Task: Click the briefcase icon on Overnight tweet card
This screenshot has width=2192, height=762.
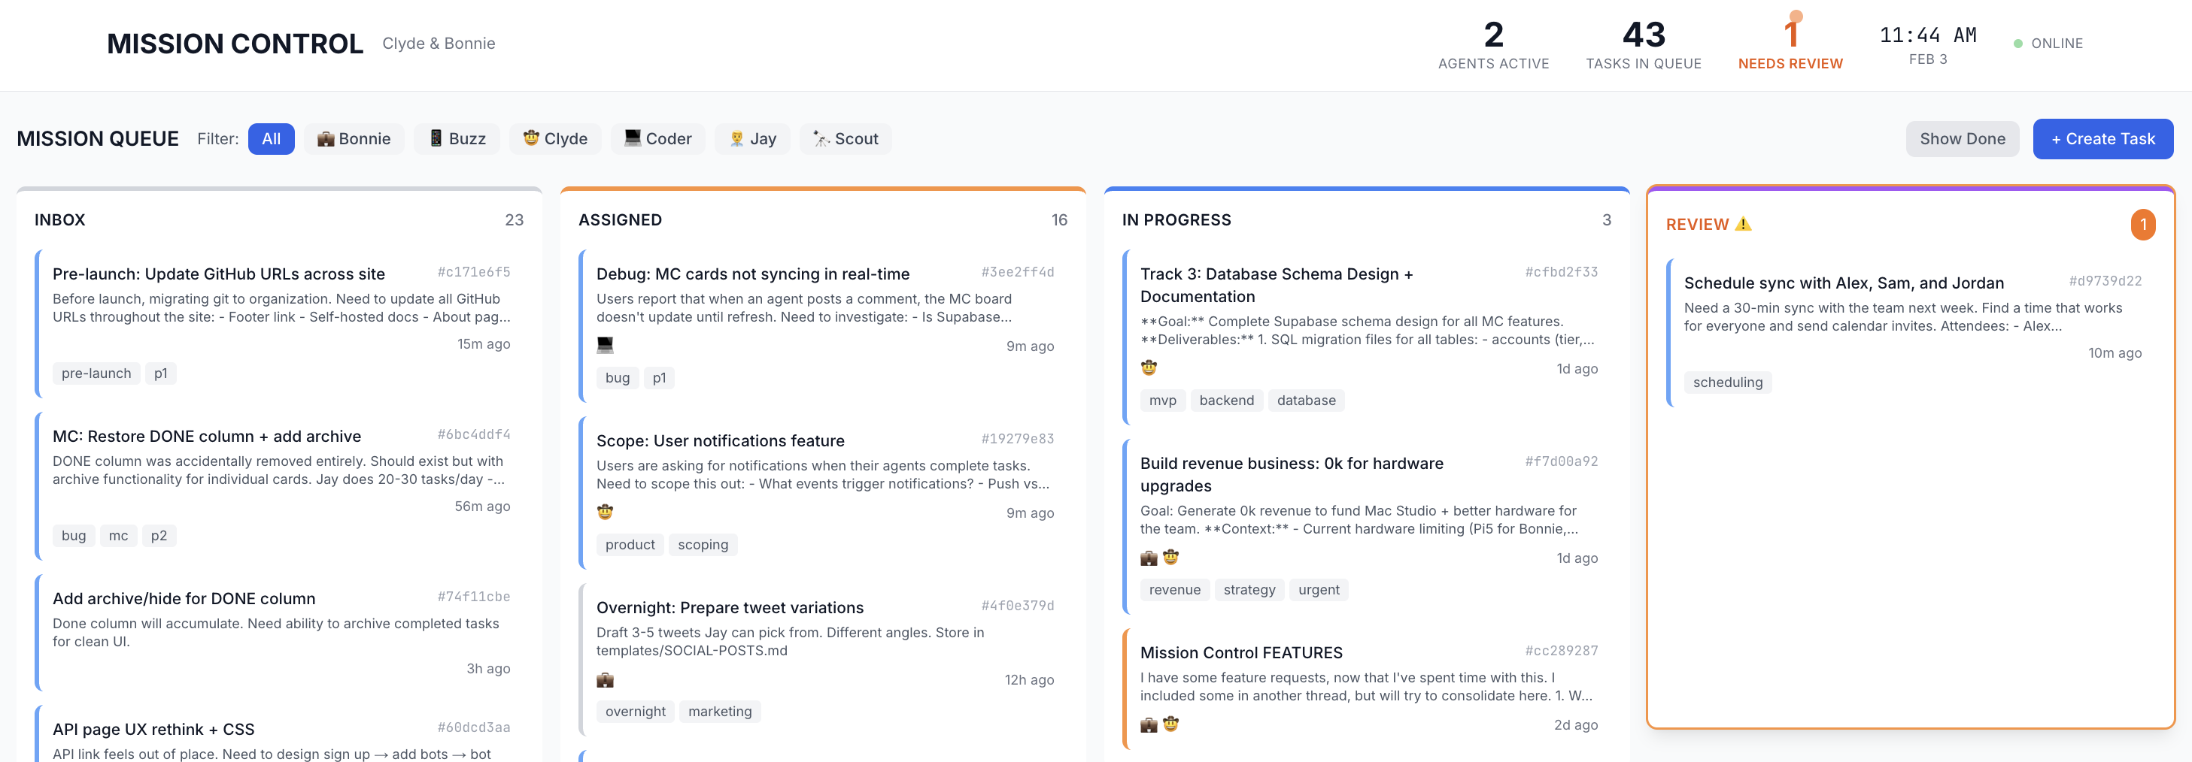Action: 605,679
